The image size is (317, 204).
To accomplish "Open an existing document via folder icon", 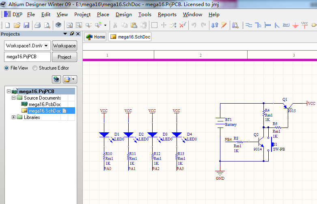I will tap(17, 25).
